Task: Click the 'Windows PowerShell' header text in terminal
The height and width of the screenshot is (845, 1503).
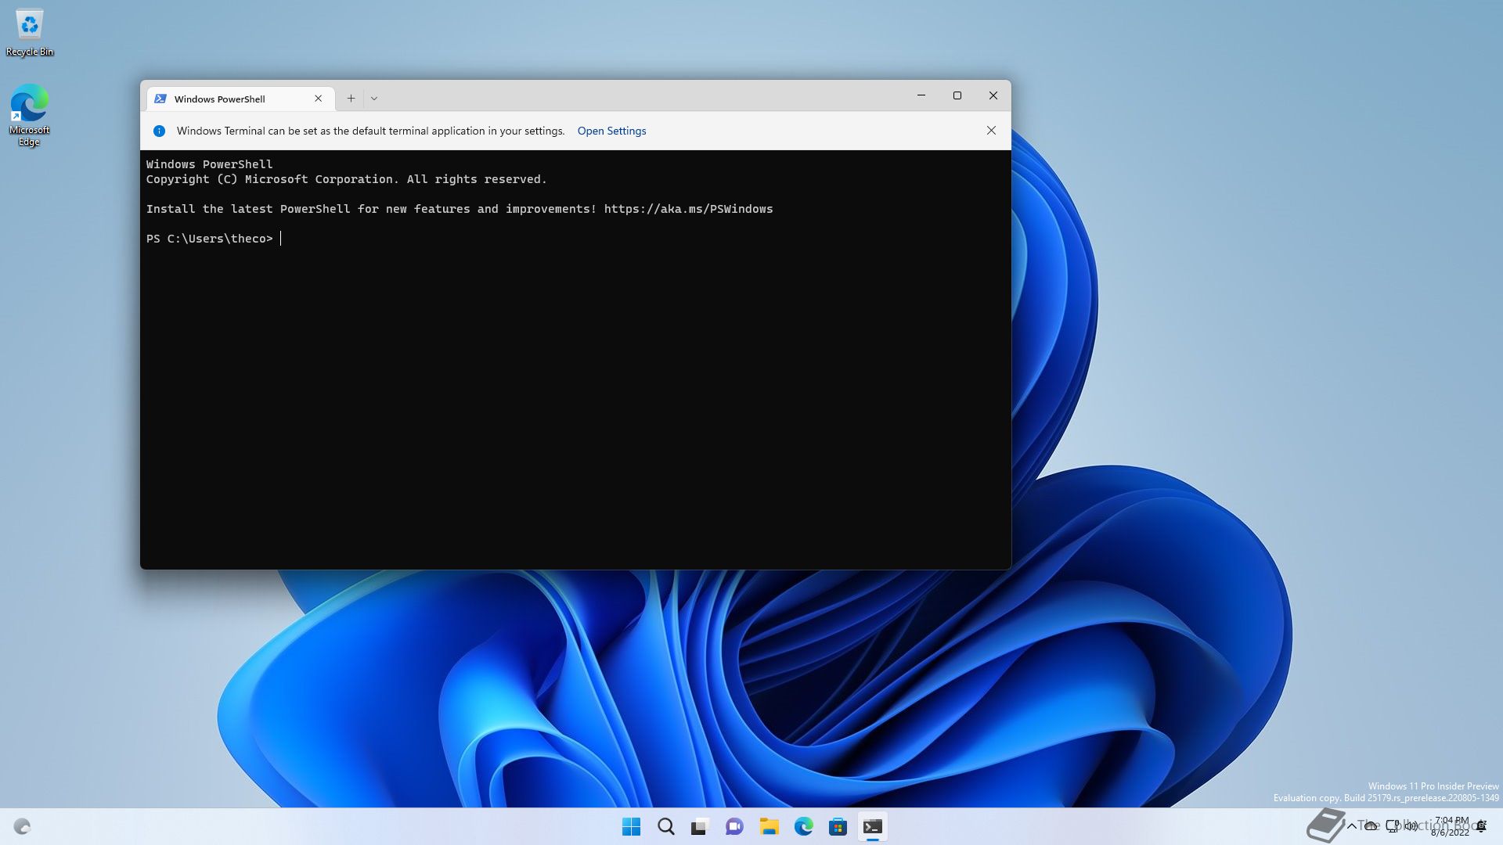Action: (209, 164)
